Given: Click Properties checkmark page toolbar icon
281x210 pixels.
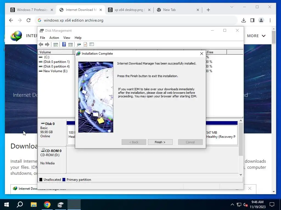Looking at the screenshot, I should [85, 45].
